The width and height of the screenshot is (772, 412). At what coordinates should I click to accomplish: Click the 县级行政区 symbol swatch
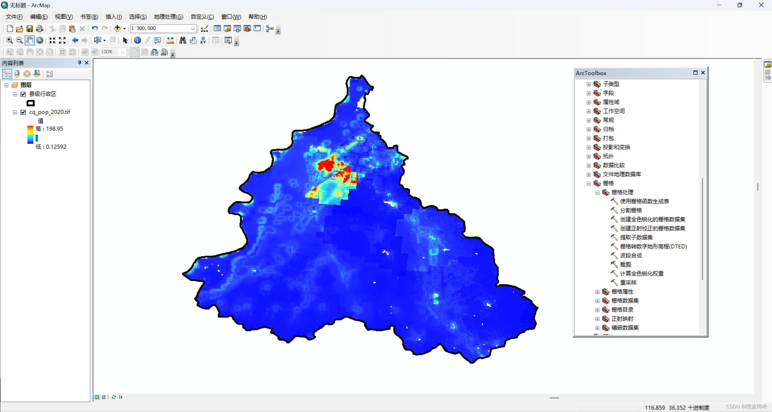coord(30,103)
